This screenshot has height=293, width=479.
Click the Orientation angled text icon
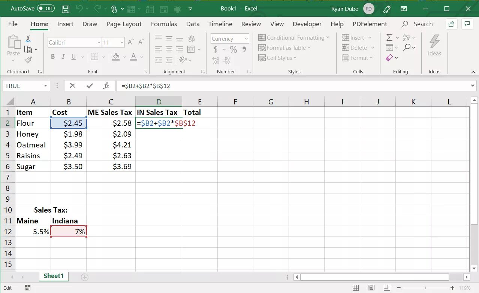pos(183,60)
